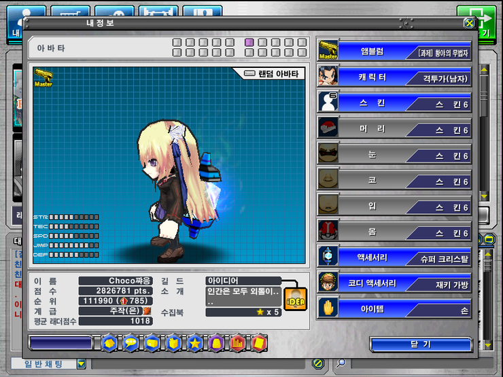Click the eyes icon in 눈 row
The width and height of the screenshot is (503, 377).
328,154
